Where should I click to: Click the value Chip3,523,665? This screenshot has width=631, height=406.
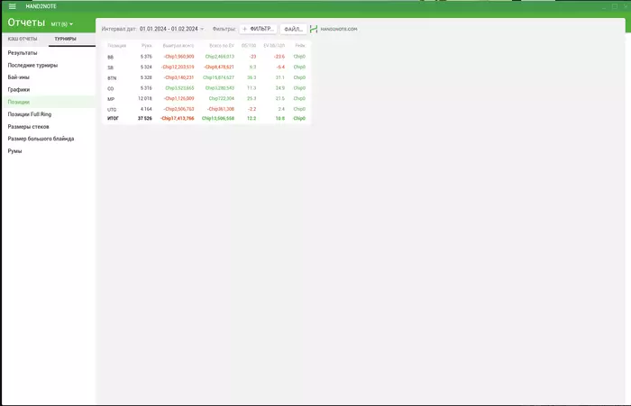pyautogui.click(x=179, y=88)
